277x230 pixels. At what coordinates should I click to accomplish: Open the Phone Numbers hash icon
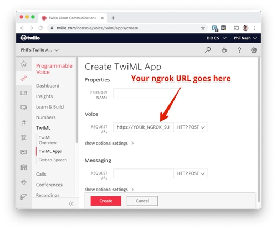[x=24, y=122]
